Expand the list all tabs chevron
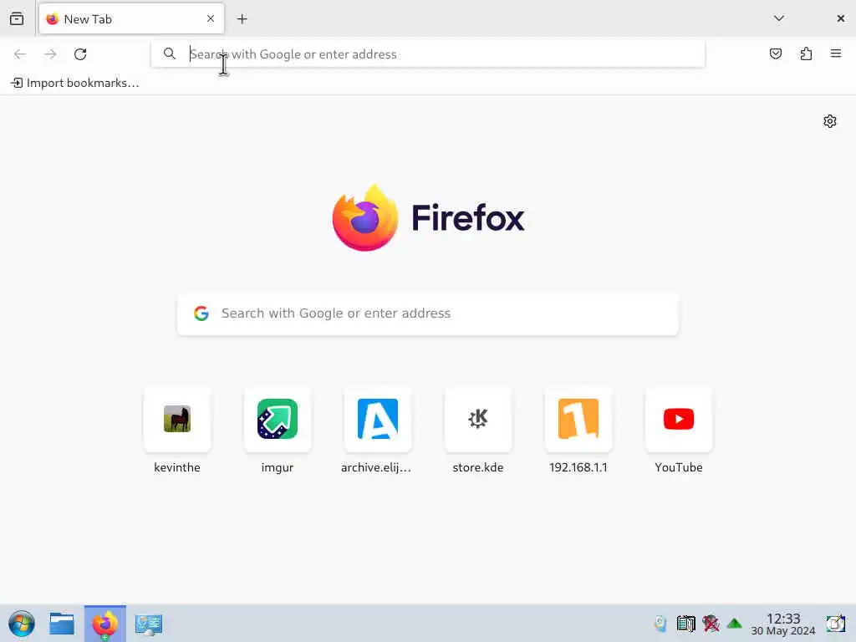The image size is (856, 642). coord(779,18)
